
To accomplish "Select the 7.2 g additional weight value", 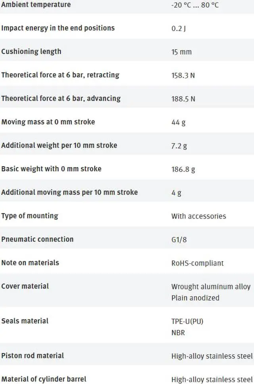I will 179,146.
